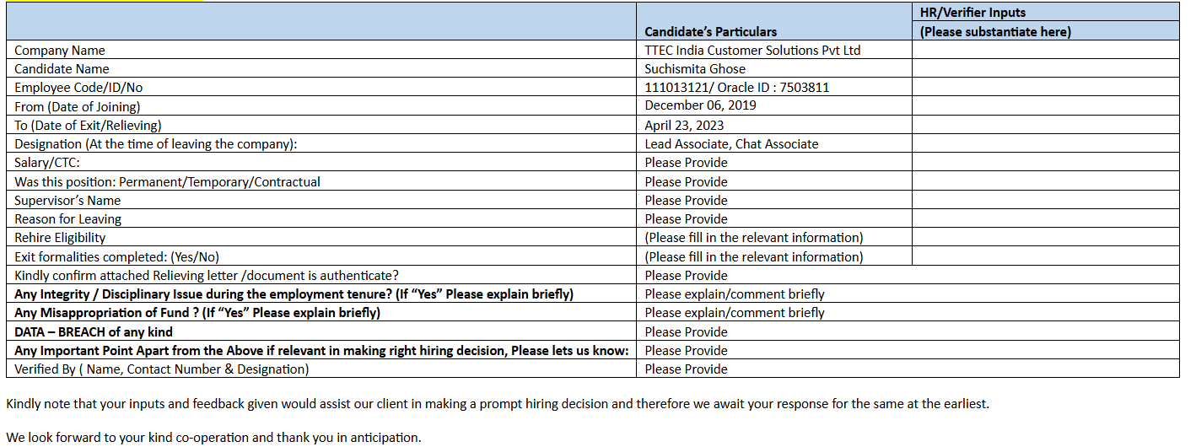Click the verifier cell next to December 06, 2019
This screenshot has width=1196, height=447.
(x=1045, y=106)
